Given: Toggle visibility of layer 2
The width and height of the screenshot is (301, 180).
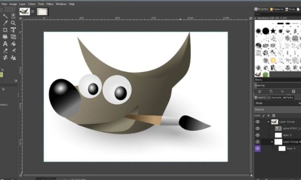Looking at the screenshot, I should 258,135.
